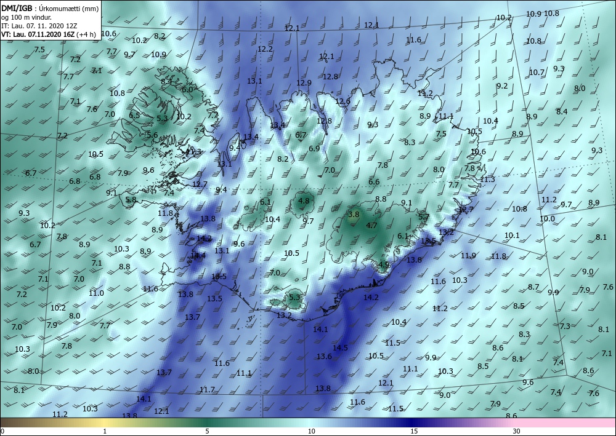Click the 4.8 value in central highlands
This screenshot has height=436, width=616.
[x=304, y=201]
